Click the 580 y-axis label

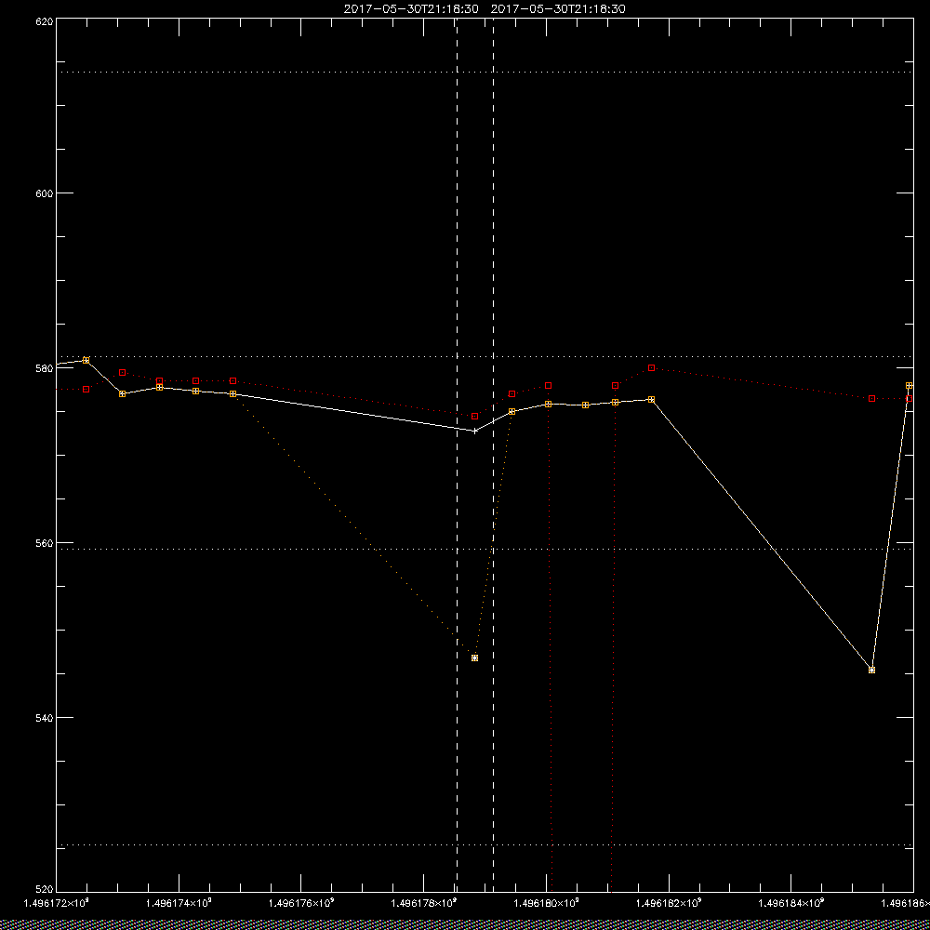[45, 367]
